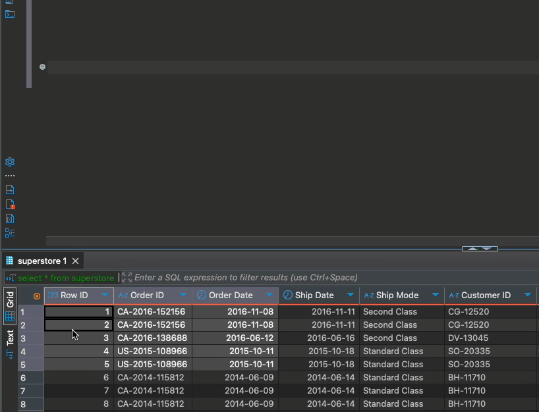
Task: Click the variables file icon in sidebar
Action: tap(10, 219)
